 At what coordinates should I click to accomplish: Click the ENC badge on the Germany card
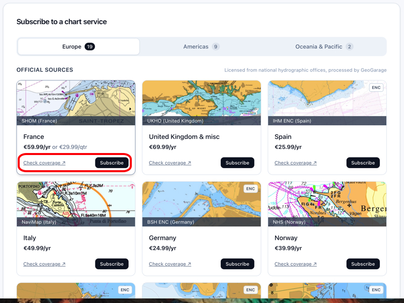coord(250,188)
